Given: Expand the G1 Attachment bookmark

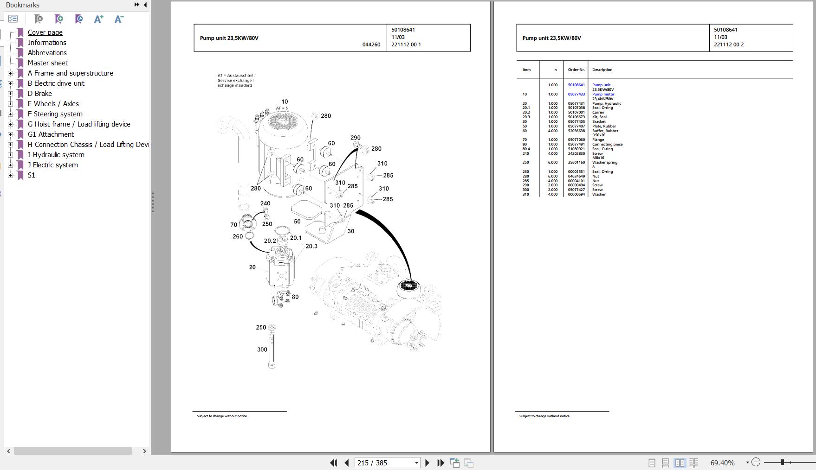Looking at the screenshot, I should point(10,134).
